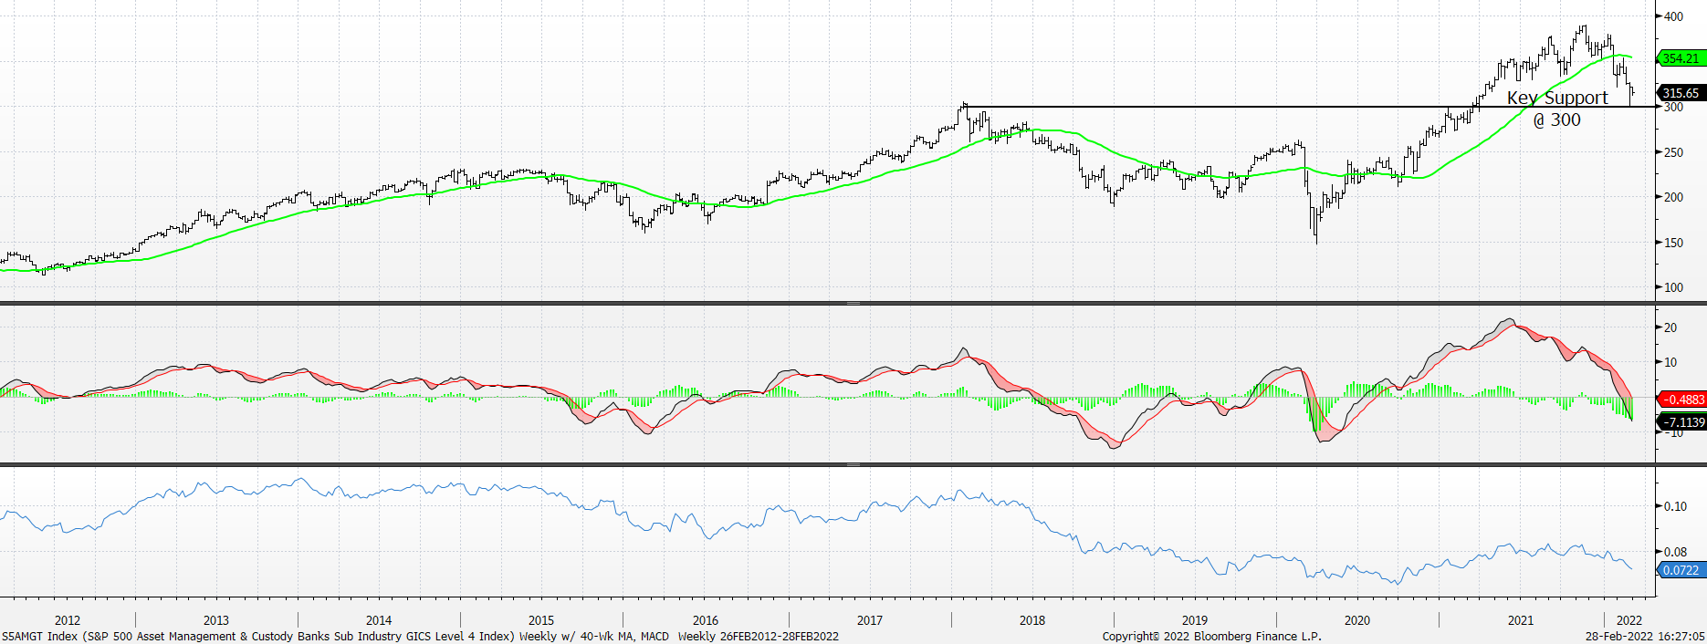Click the black -7.1139 MACD value tag
The width and height of the screenshot is (1707, 644).
pos(1681,422)
